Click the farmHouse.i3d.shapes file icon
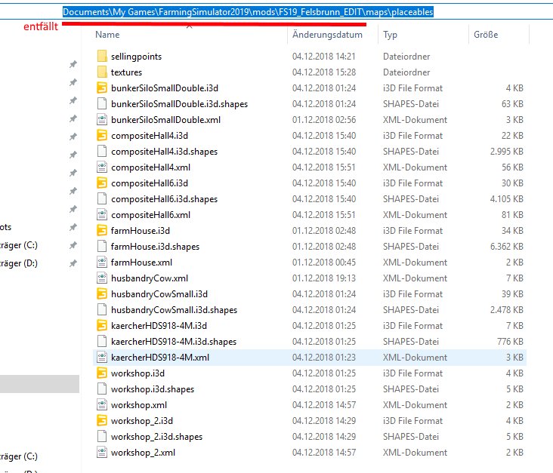553x473 pixels. pyautogui.click(x=102, y=247)
